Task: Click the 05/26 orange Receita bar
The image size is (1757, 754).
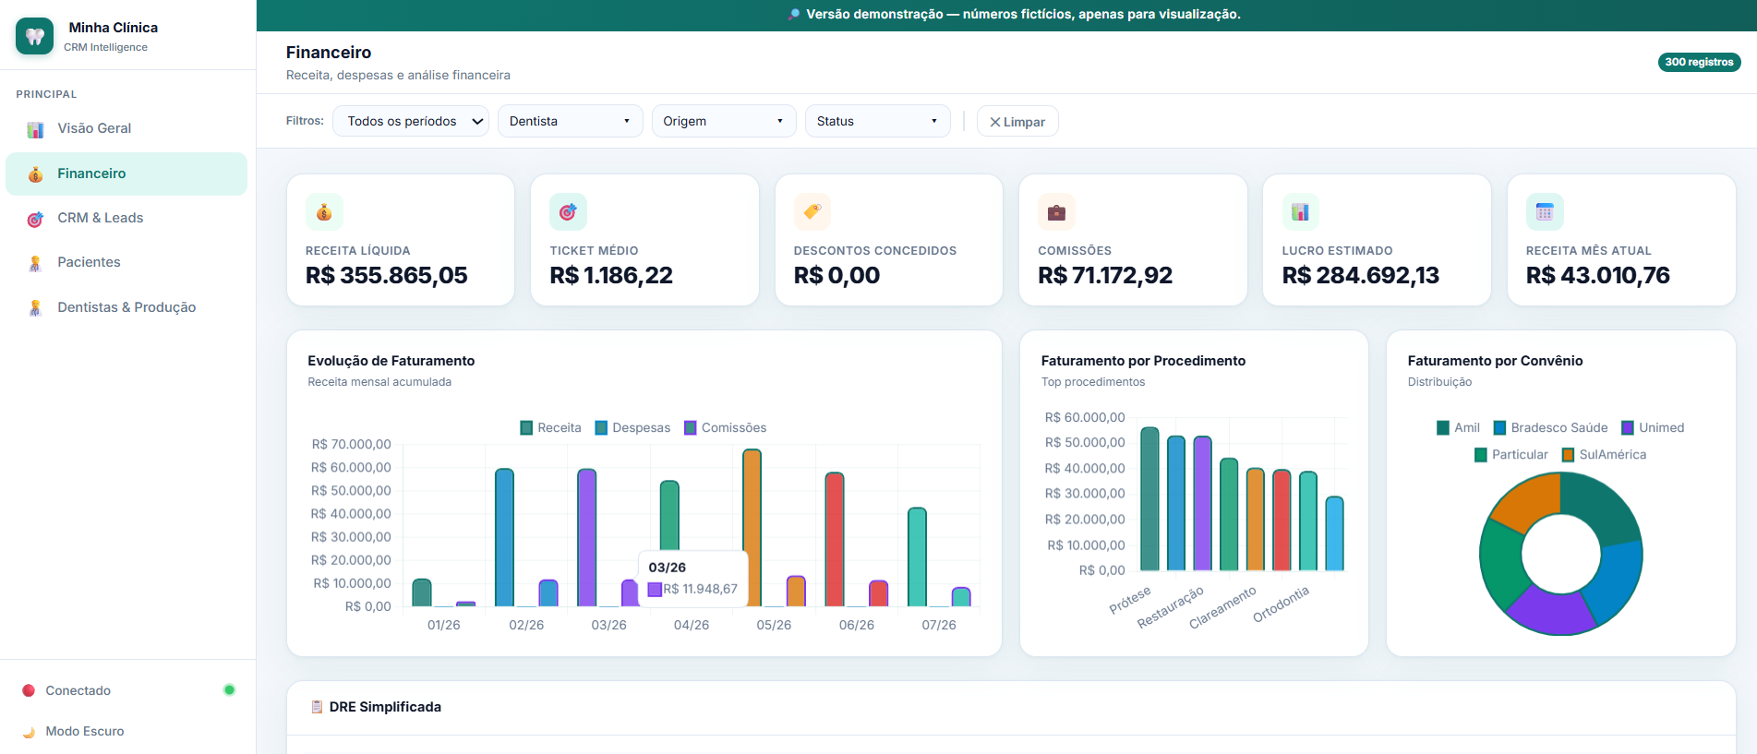Action: 752,528
